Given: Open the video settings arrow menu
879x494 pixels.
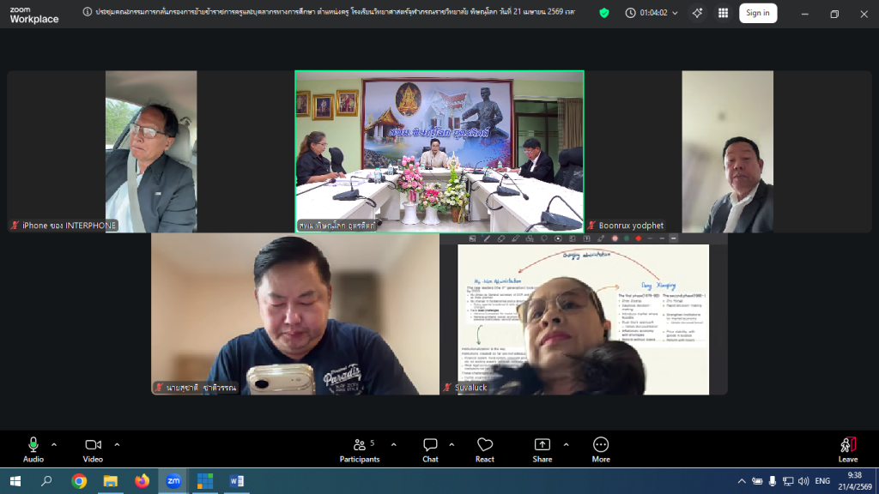Looking at the screenshot, I should point(117,444).
